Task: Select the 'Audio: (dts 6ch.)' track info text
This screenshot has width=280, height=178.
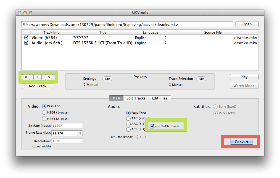Action: click(x=47, y=43)
